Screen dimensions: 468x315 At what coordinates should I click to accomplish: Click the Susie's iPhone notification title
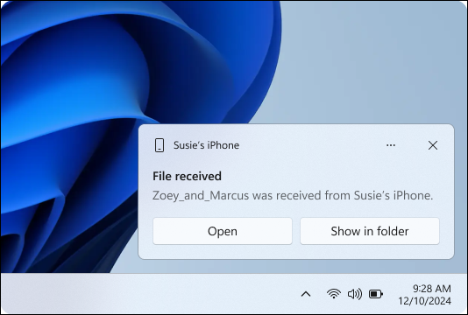click(206, 145)
